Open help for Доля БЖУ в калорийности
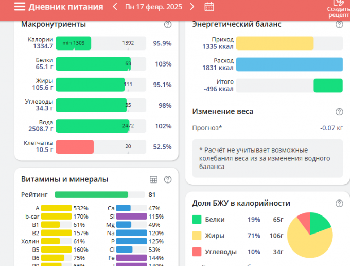Image resolution: width=350 pixels, height=266 pixels. tap(339, 204)
